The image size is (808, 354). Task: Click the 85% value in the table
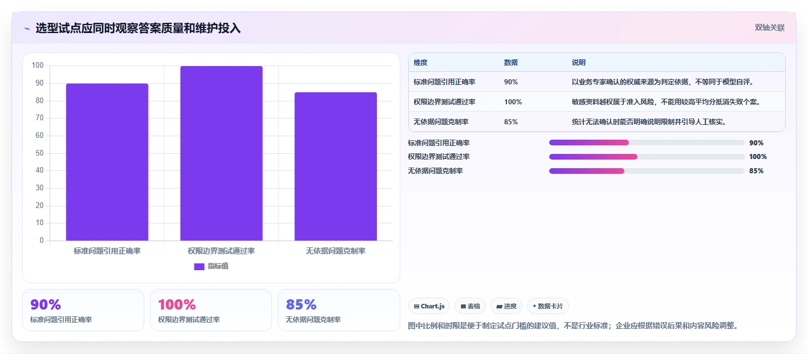(x=511, y=122)
